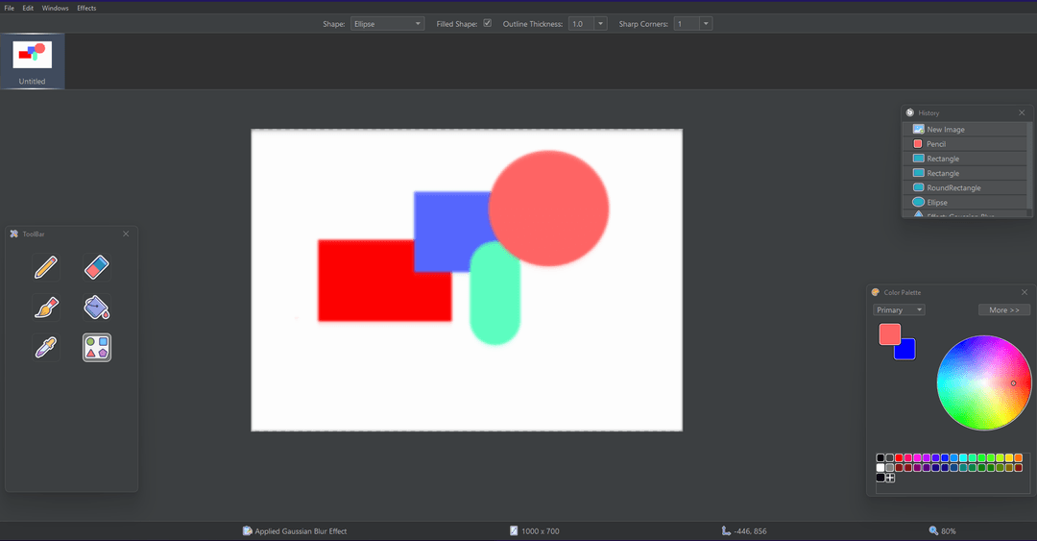
Task: Click the New Image history icon
Action: click(x=918, y=129)
